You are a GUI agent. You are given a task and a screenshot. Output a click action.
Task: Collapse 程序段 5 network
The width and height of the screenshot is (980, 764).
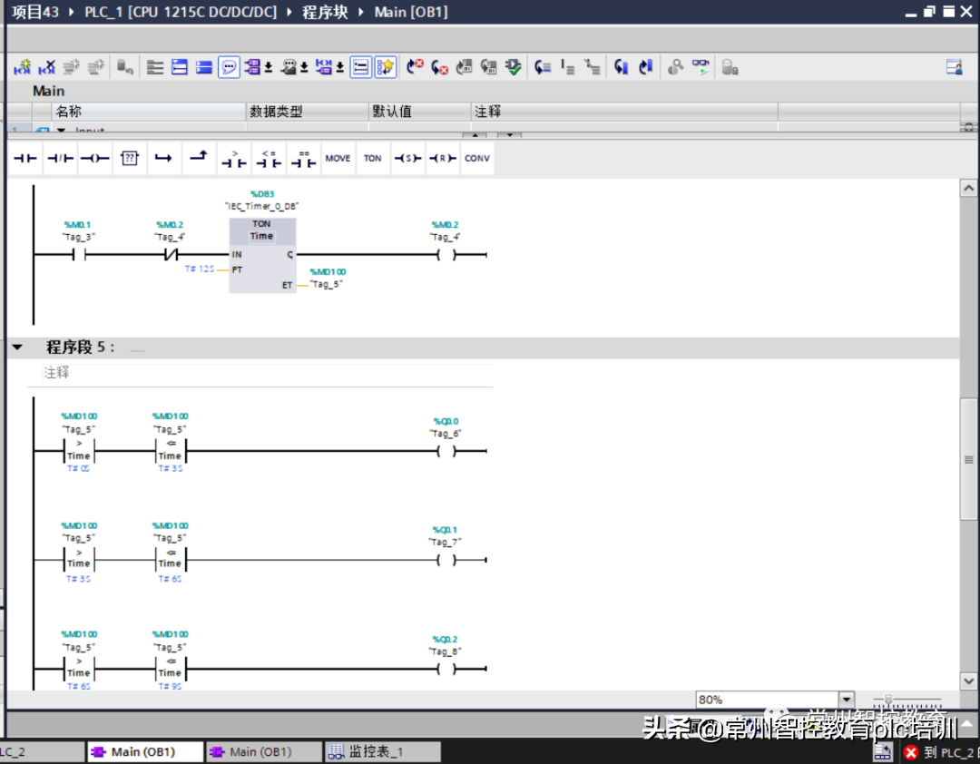pyautogui.click(x=17, y=348)
